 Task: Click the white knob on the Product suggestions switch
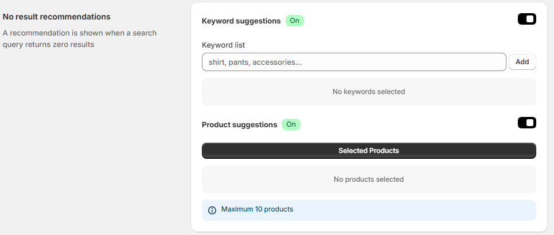(x=530, y=123)
